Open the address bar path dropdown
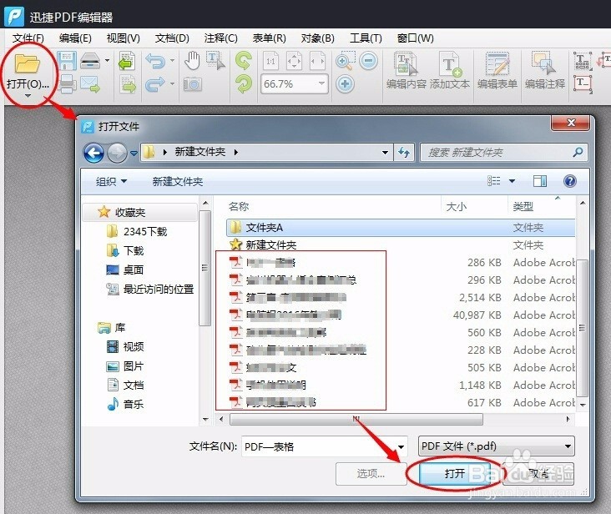This screenshot has width=611, height=514. pyautogui.click(x=385, y=153)
